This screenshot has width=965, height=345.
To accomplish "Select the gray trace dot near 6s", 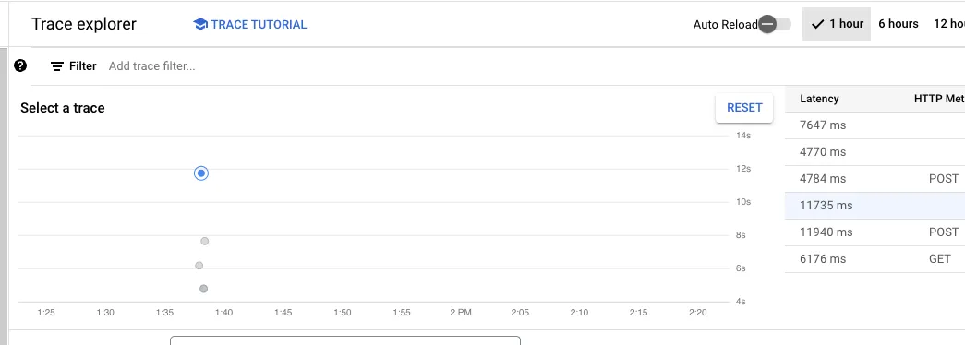I will (x=199, y=266).
